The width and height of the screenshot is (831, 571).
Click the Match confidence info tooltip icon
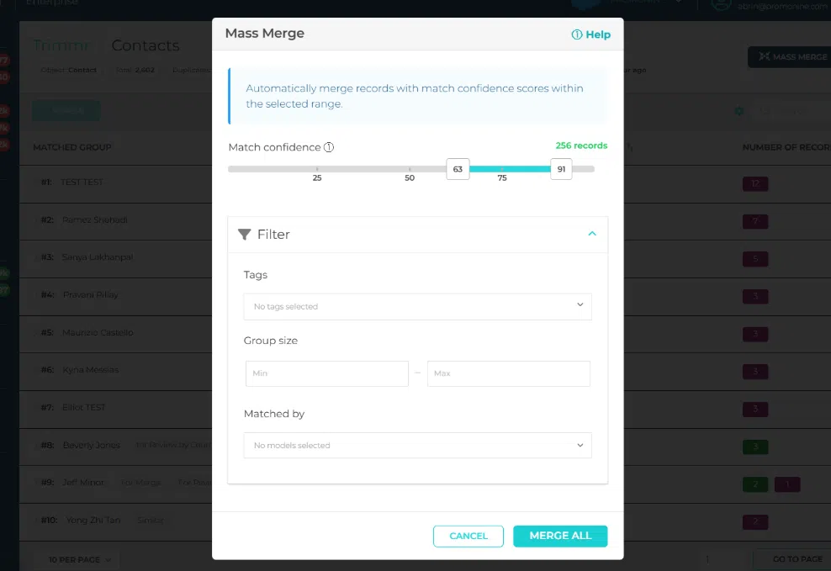click(329, 147)
